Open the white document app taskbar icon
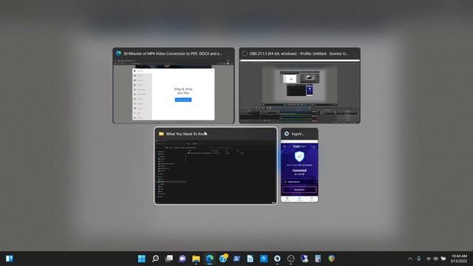 tap(250, 259)
